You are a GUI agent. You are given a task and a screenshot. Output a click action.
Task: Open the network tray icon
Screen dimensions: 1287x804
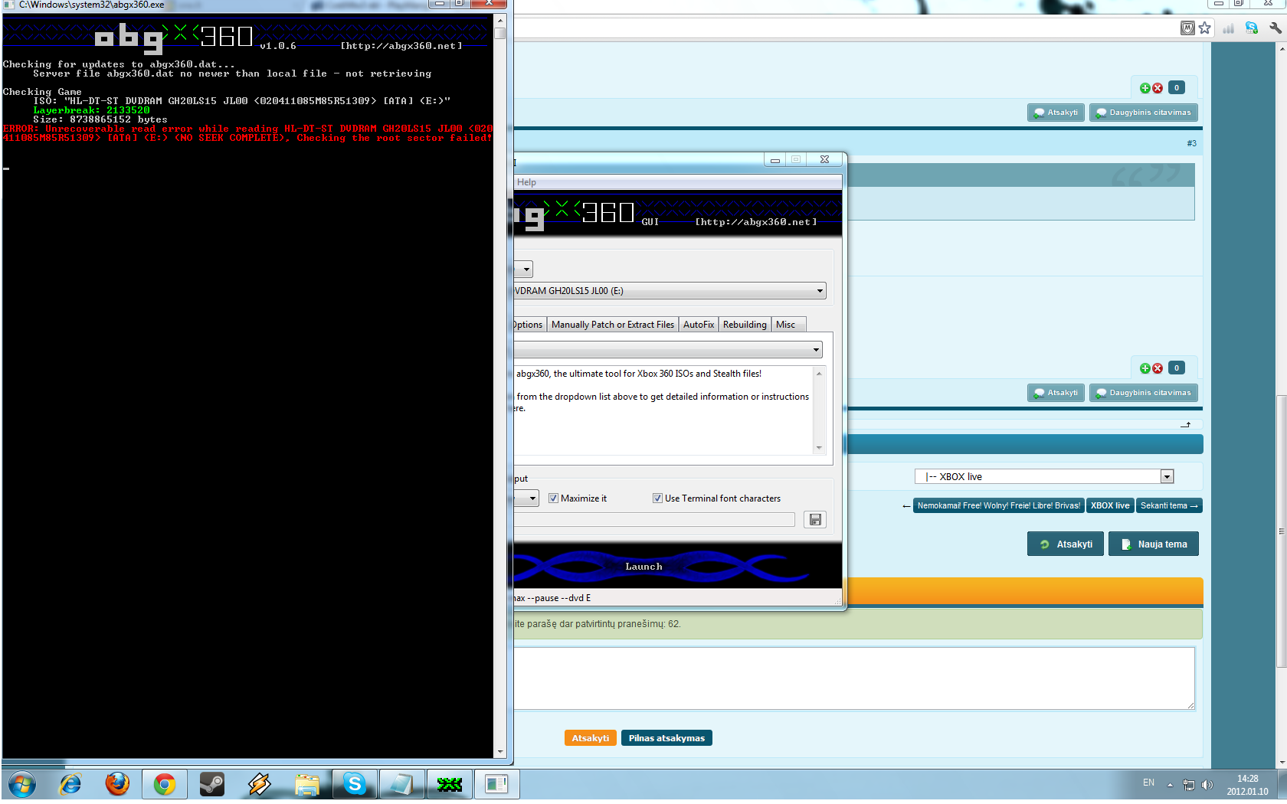(x=1188, y=785)
